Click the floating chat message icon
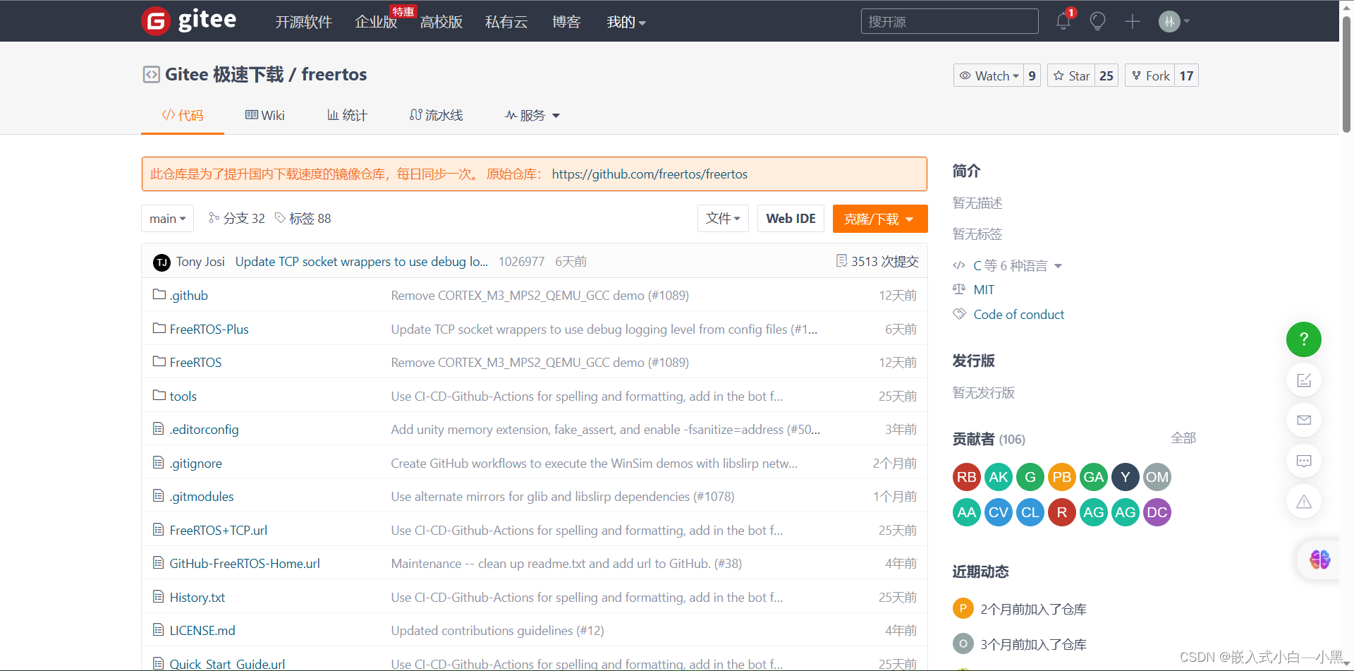 pos(1304,461)
